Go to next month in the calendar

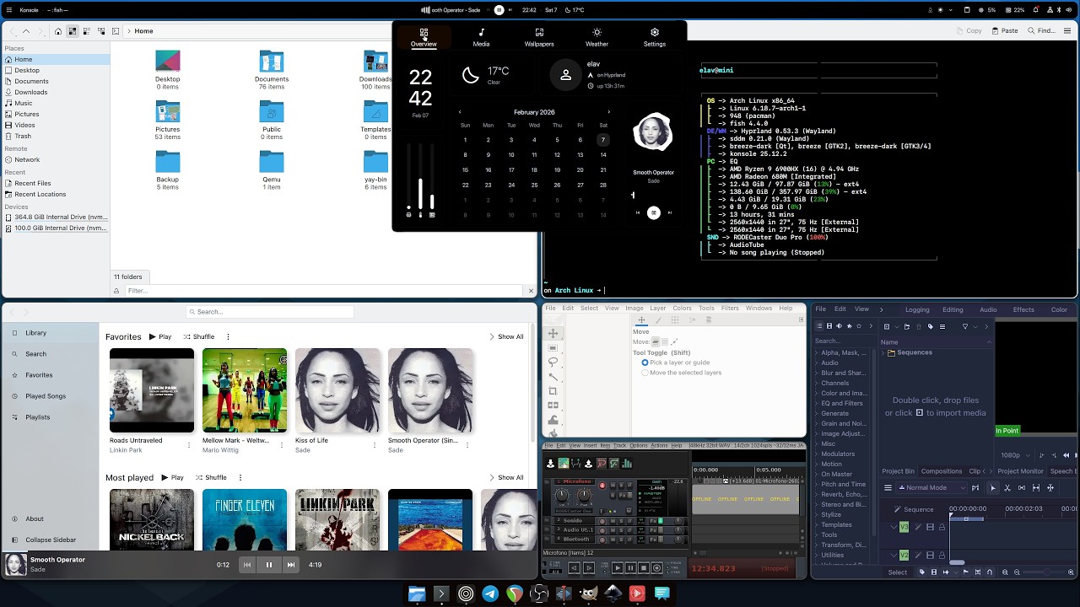pos(608,112)
